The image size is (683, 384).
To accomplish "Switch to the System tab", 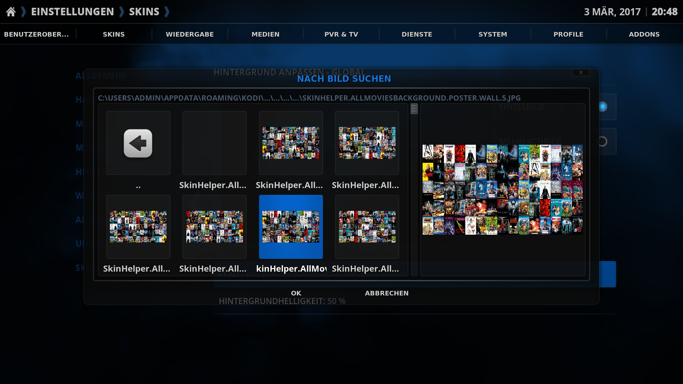I will tap(493, 34).
